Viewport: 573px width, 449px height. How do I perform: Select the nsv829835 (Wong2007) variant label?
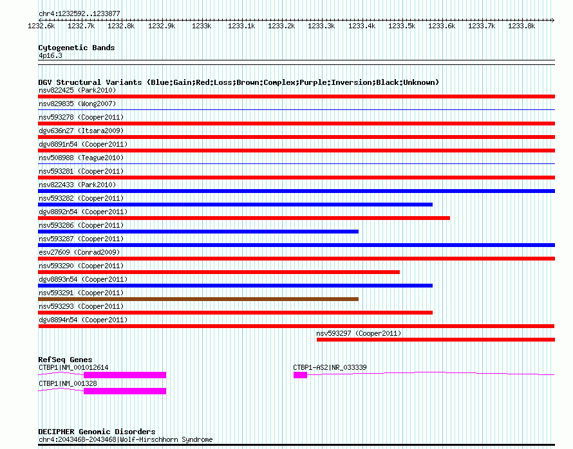coord(77,104)
